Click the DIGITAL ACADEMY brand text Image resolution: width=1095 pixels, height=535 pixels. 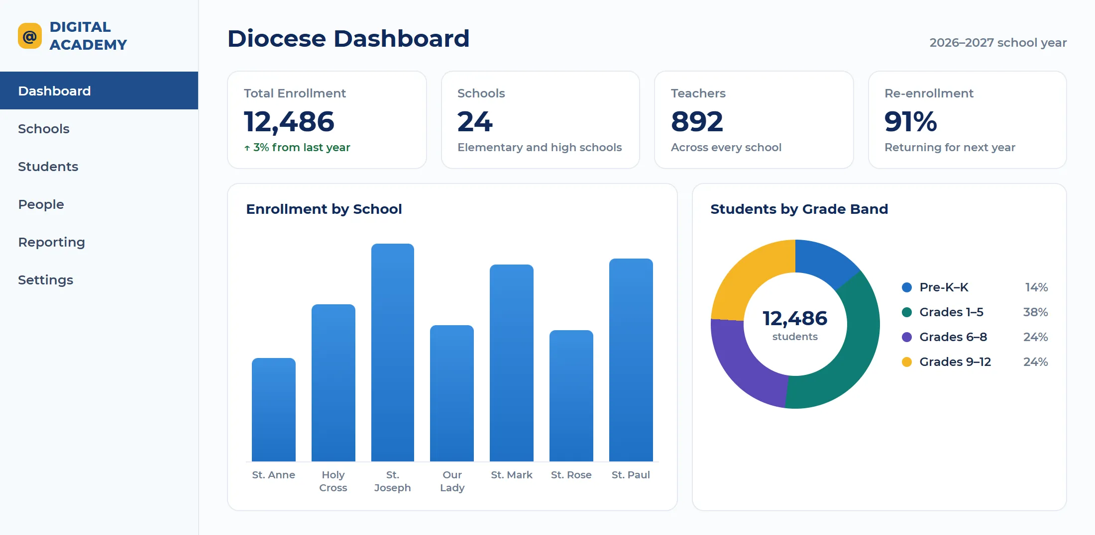pyautogui.click(x=88, y=36)
